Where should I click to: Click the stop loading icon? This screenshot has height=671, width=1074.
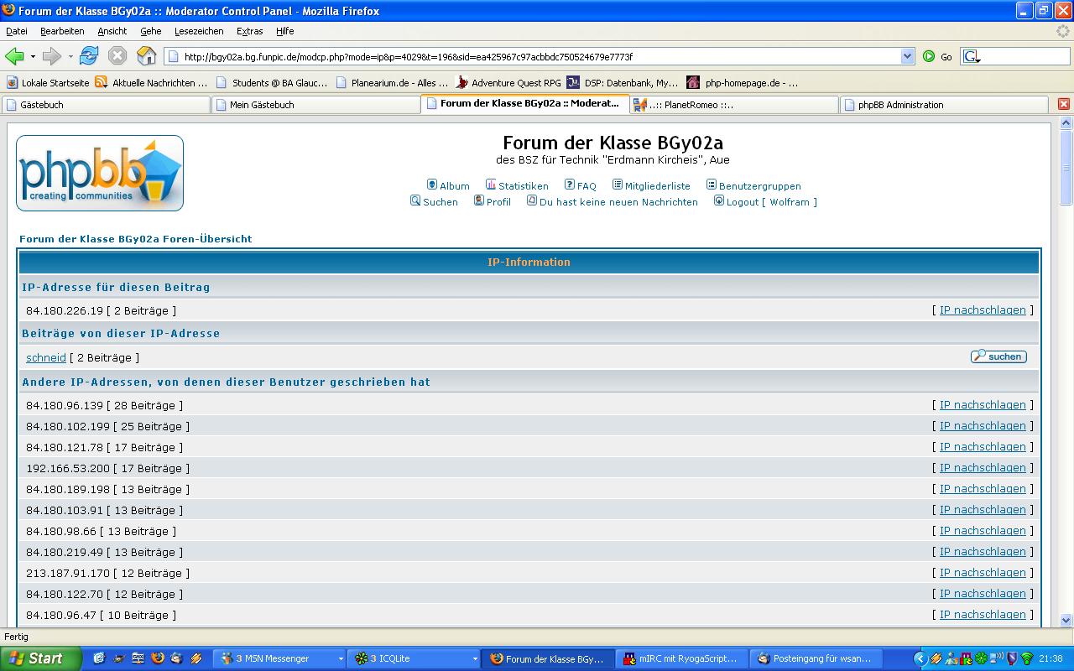point(117,56)
